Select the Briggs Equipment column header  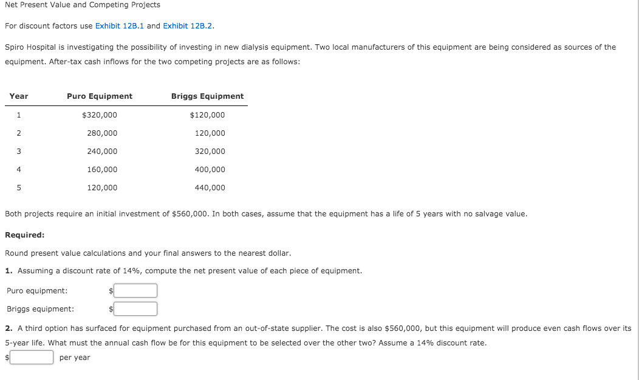click(208, 96)
